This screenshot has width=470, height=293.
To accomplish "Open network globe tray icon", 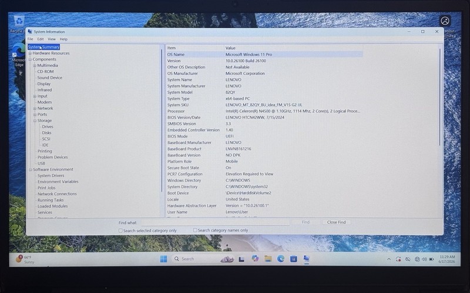I will point(417,259).
